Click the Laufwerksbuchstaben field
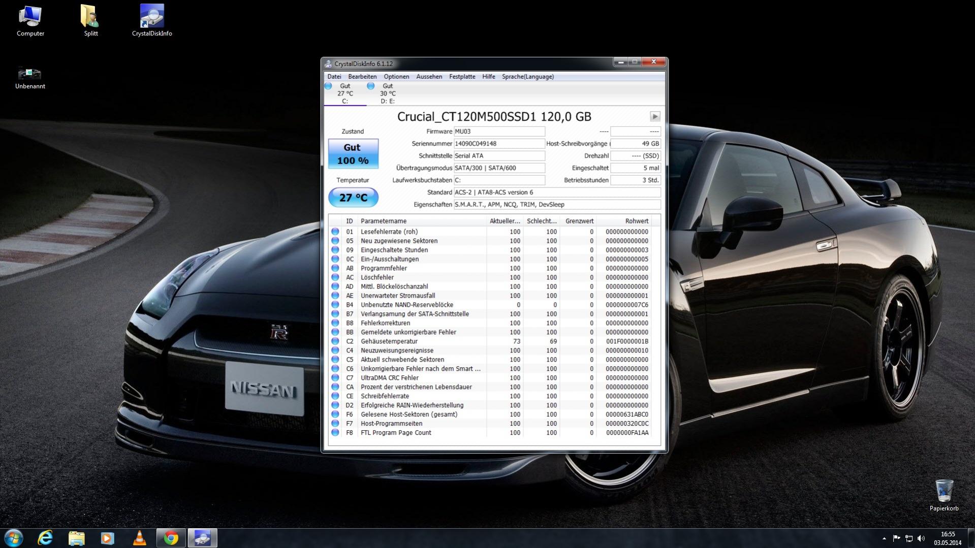Image resolution: width=975 pixels, height=548 pixels. click(499, 180)
